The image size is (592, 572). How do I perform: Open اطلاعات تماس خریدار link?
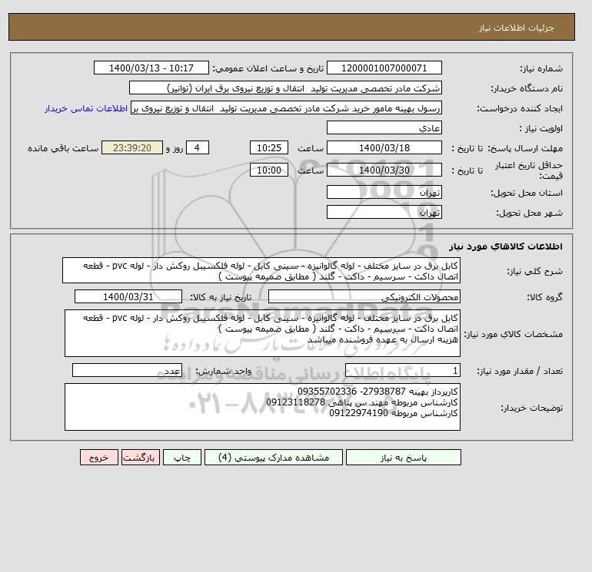click(85, 108)
